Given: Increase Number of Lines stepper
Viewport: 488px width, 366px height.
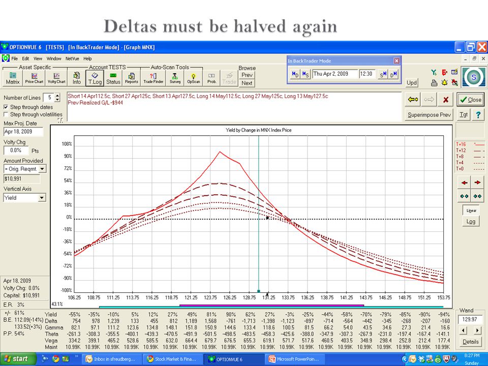Looking at the screenshot, I should 57,96.
